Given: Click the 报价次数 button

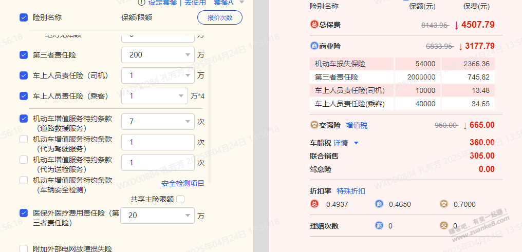Looking at the screenshot, I should click(x=220, y=17).
